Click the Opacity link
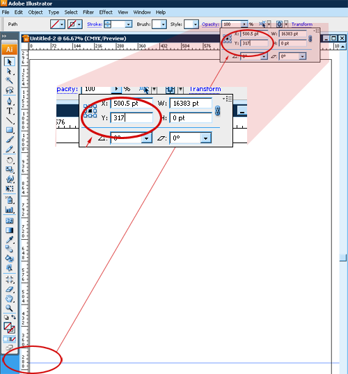The height and width of the screenshot is (374, 348). click(210, 24)
